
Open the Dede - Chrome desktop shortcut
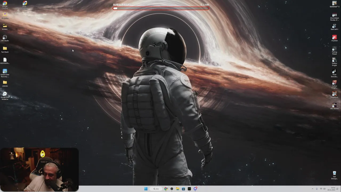(x=25, y=5)
